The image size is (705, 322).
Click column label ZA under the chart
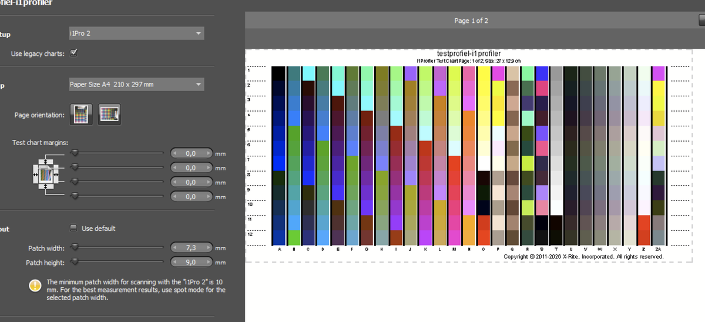click(x=659, y=249)
